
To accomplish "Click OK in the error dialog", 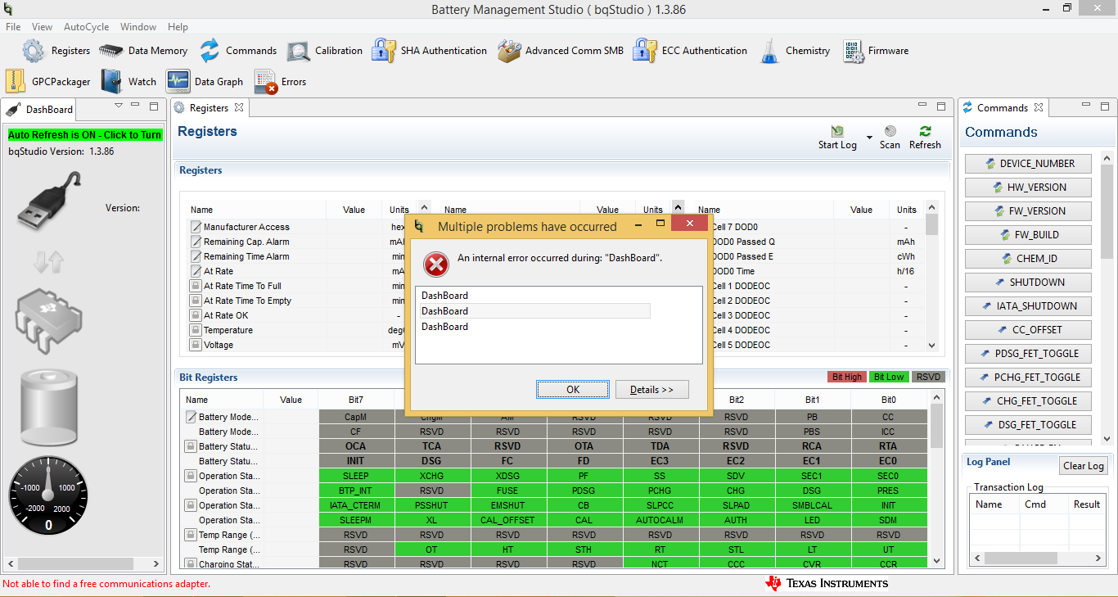I will tap(573, 390).
